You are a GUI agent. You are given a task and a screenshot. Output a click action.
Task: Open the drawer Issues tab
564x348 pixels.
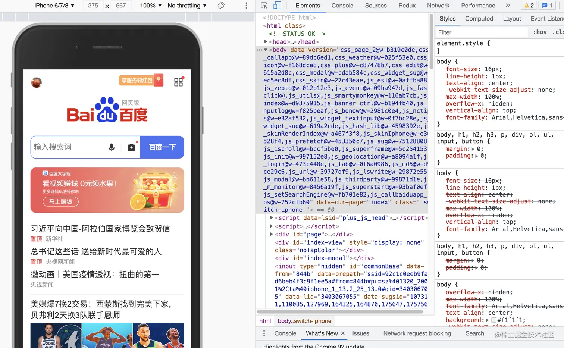[x=361, y=333]
